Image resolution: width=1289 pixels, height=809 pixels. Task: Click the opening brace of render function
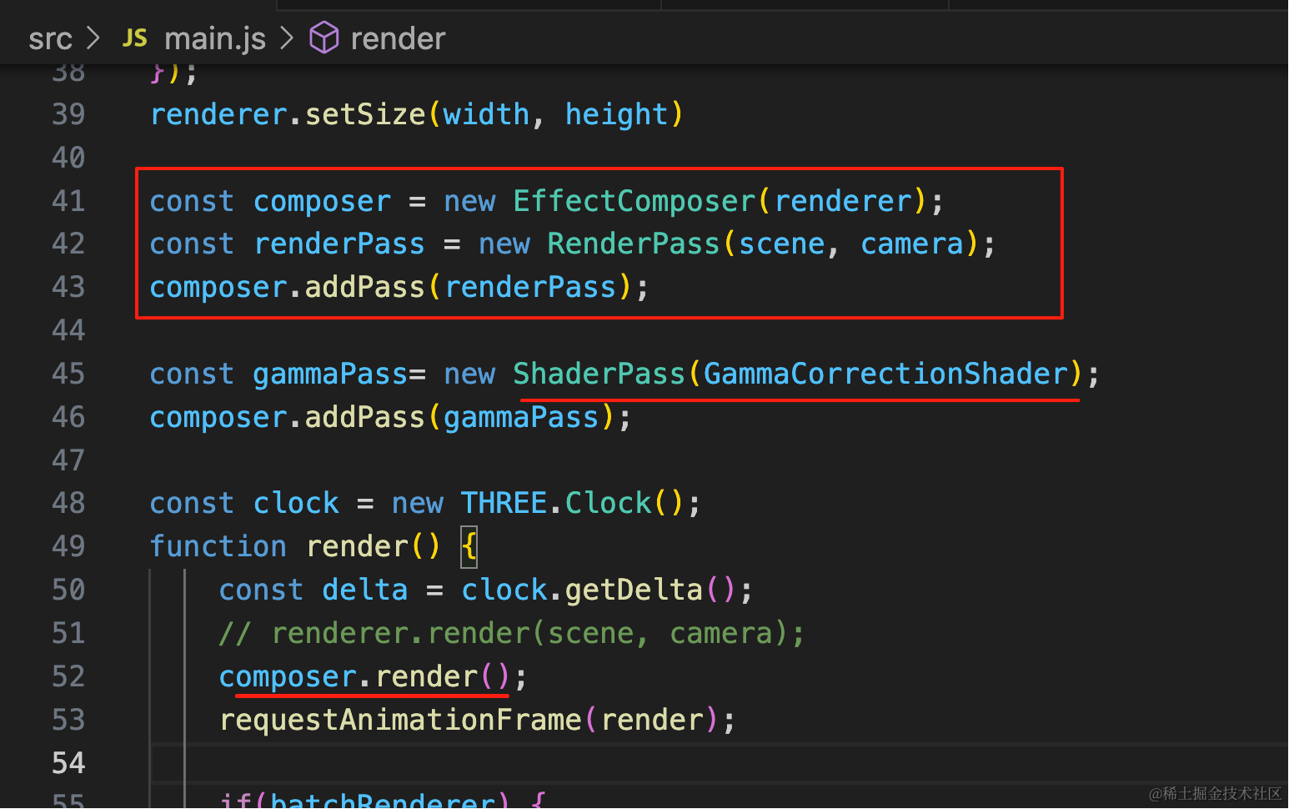pos(469,547)
